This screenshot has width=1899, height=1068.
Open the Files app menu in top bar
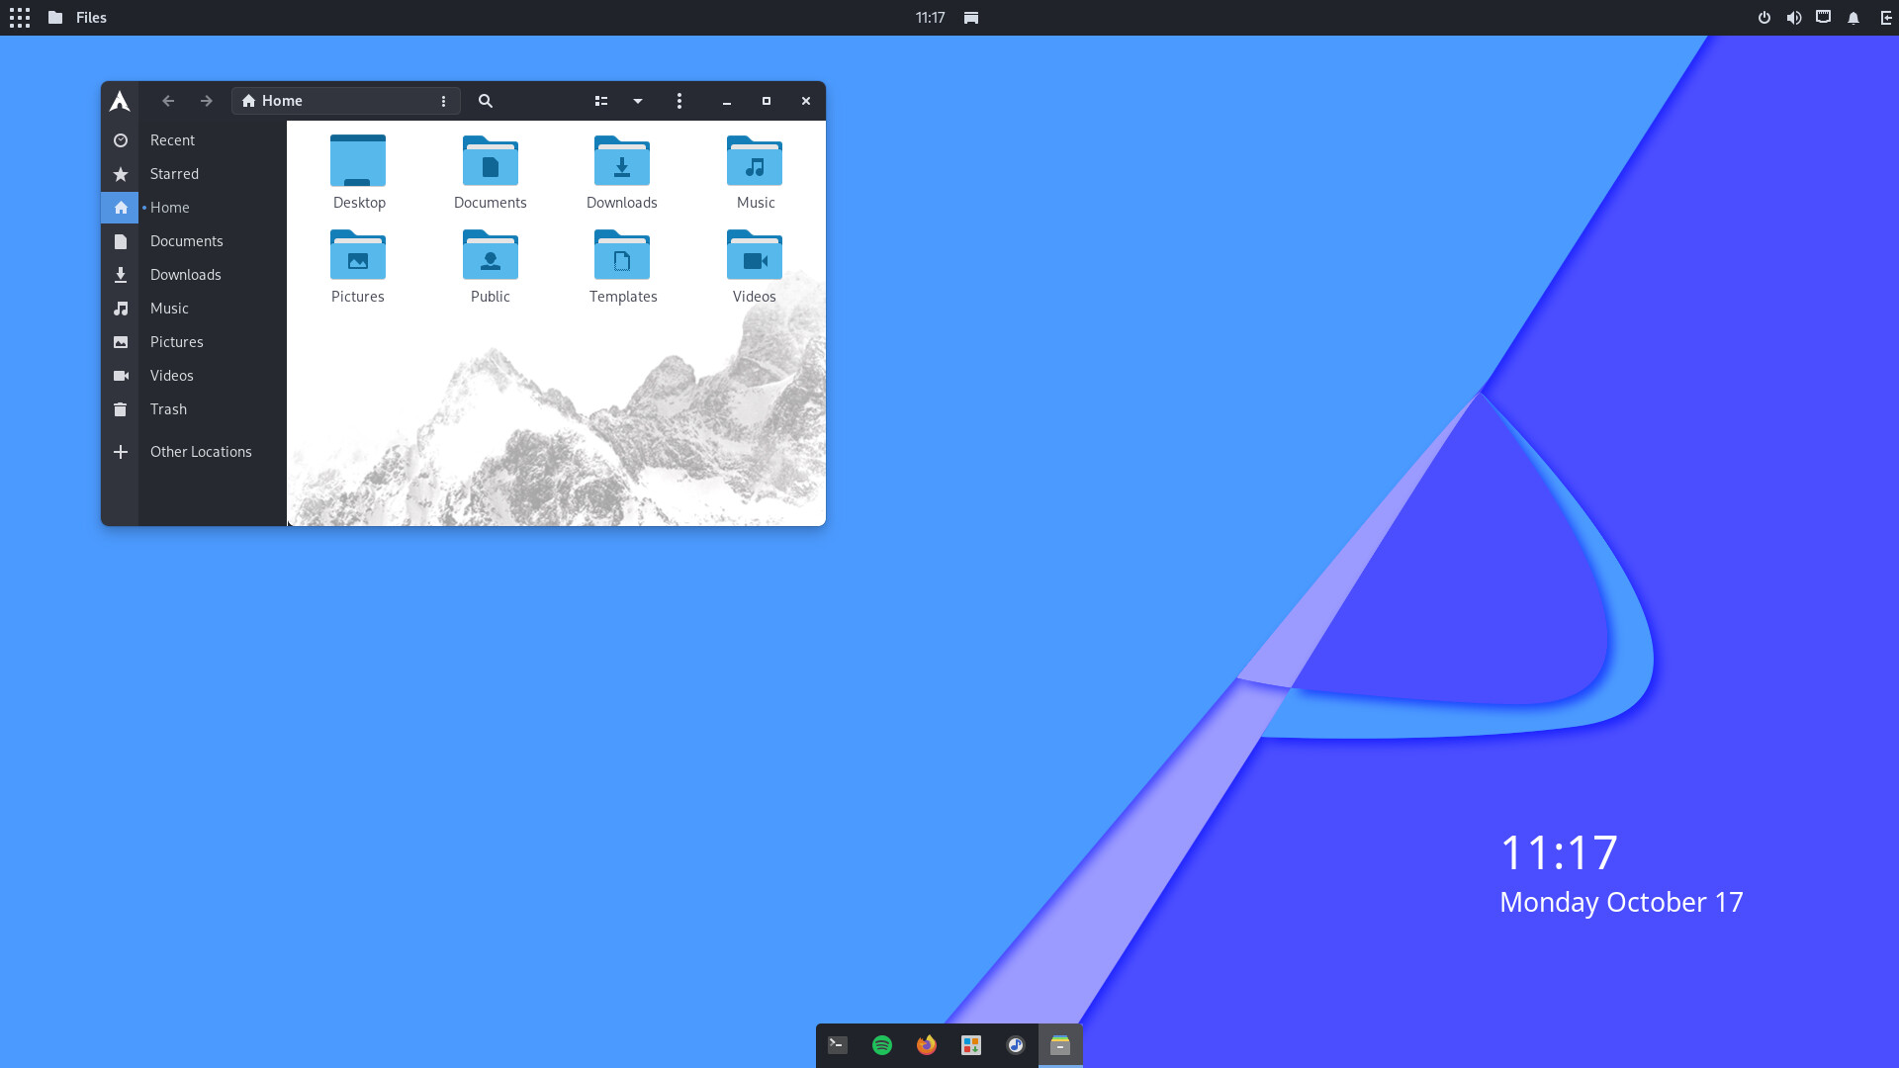pos(78,18)
